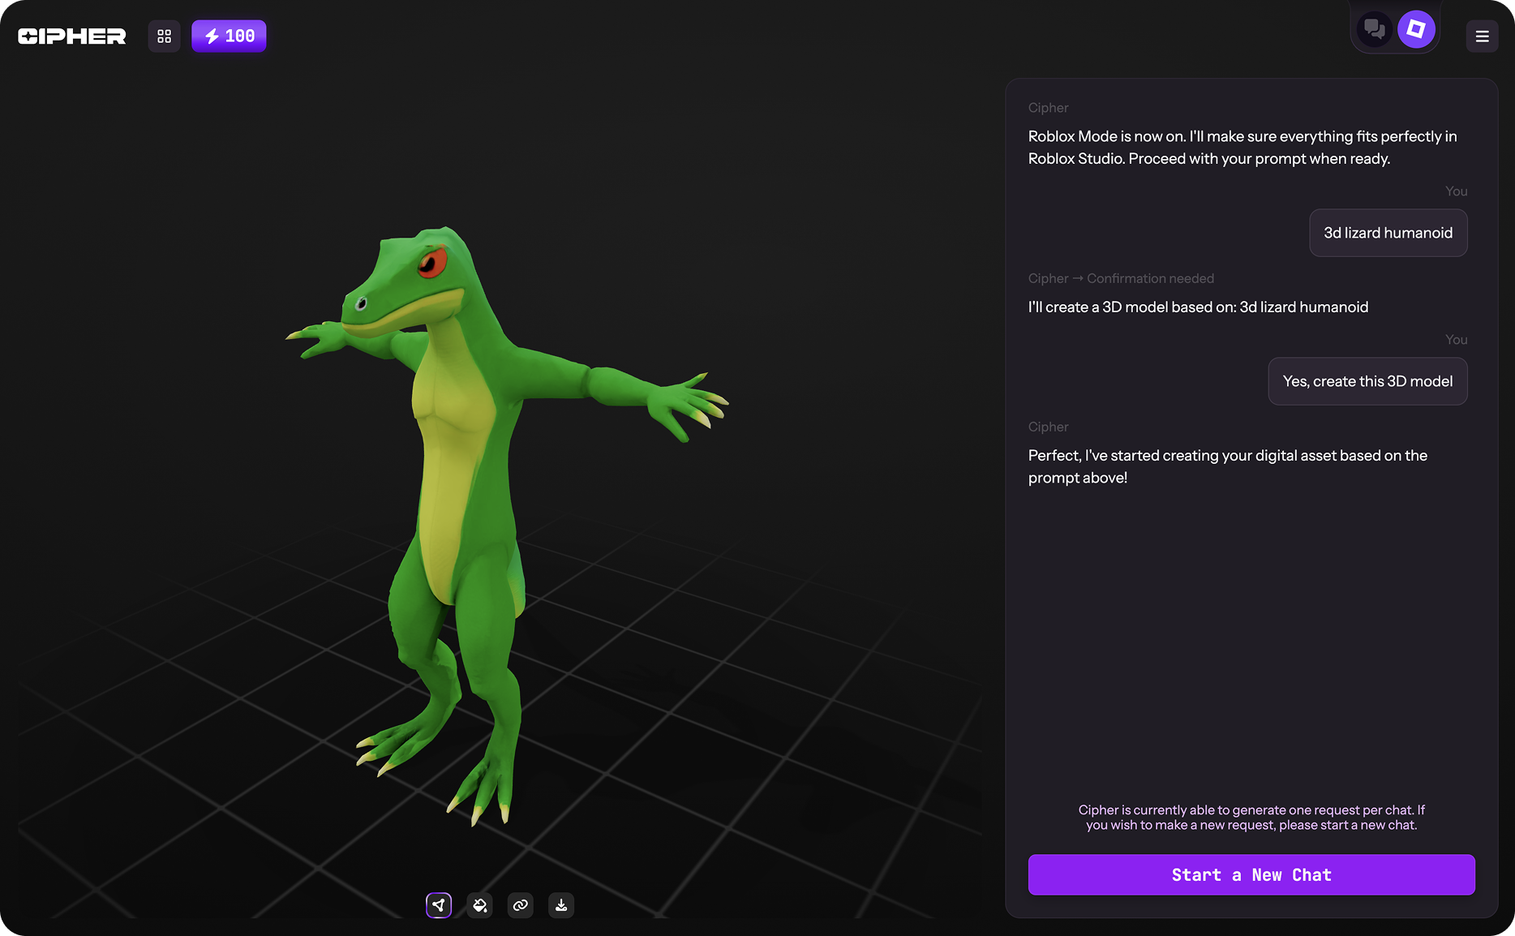Click the 'Yes, create this 3D model' bubble

(1367, 381)
